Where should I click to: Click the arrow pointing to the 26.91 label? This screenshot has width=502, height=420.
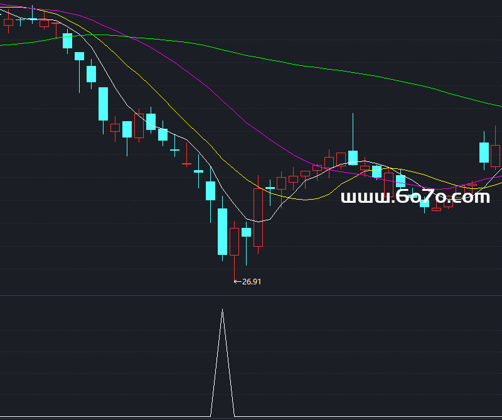point(237,282)
